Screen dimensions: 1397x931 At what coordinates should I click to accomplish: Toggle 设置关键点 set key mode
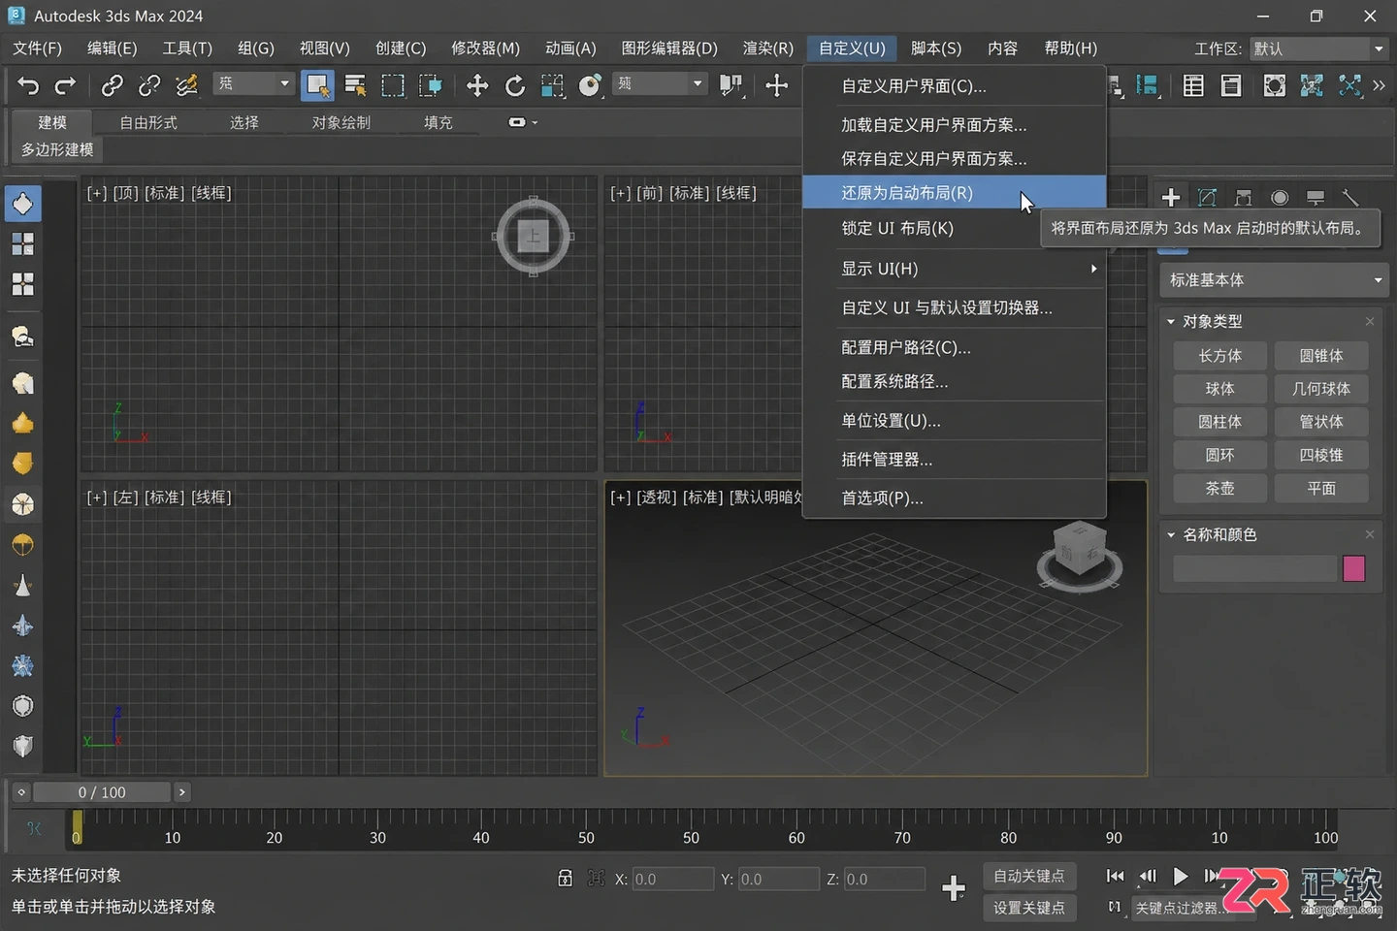coord(1029,908)
